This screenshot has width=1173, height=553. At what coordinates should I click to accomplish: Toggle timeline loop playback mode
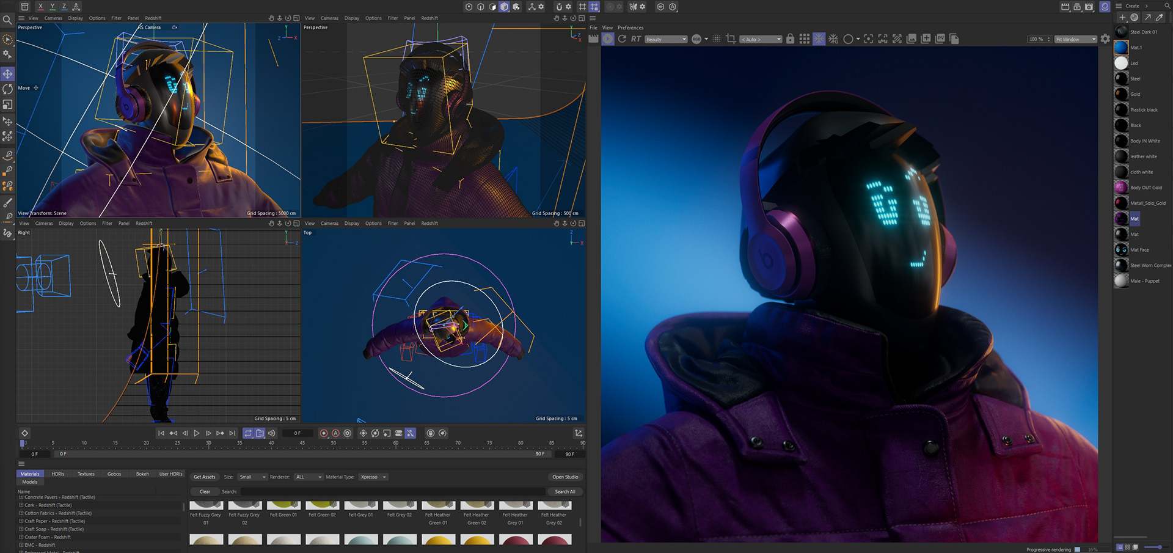coord(248,433)
